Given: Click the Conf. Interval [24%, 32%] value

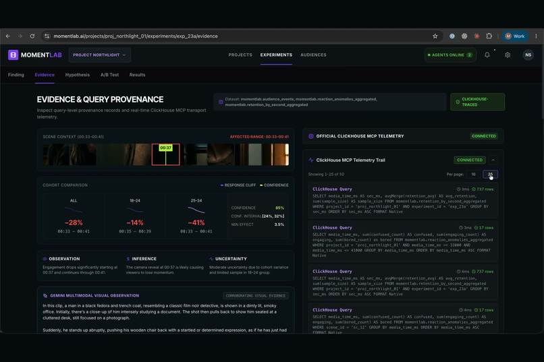Looking at the screenshot, I should click(x=273, y=216).
